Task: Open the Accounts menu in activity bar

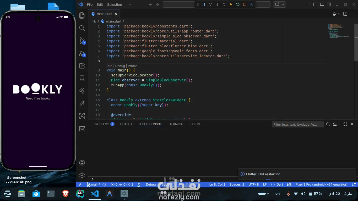Action: [x=82, y=163]
